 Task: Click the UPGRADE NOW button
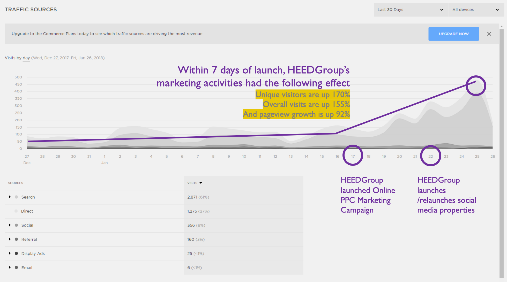454,34
